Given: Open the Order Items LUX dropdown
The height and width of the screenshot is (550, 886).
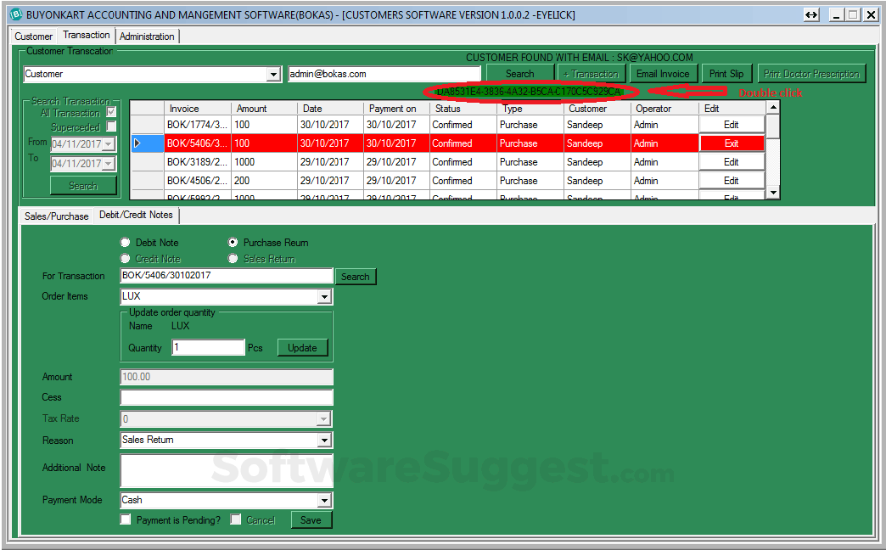Looking at the screenshot, I should coord(323,297).
